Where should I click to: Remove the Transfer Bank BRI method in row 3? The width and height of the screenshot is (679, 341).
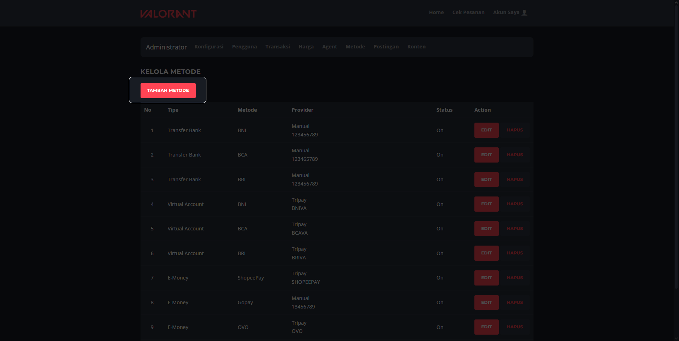pyautogui.click(x=515, y=180)
